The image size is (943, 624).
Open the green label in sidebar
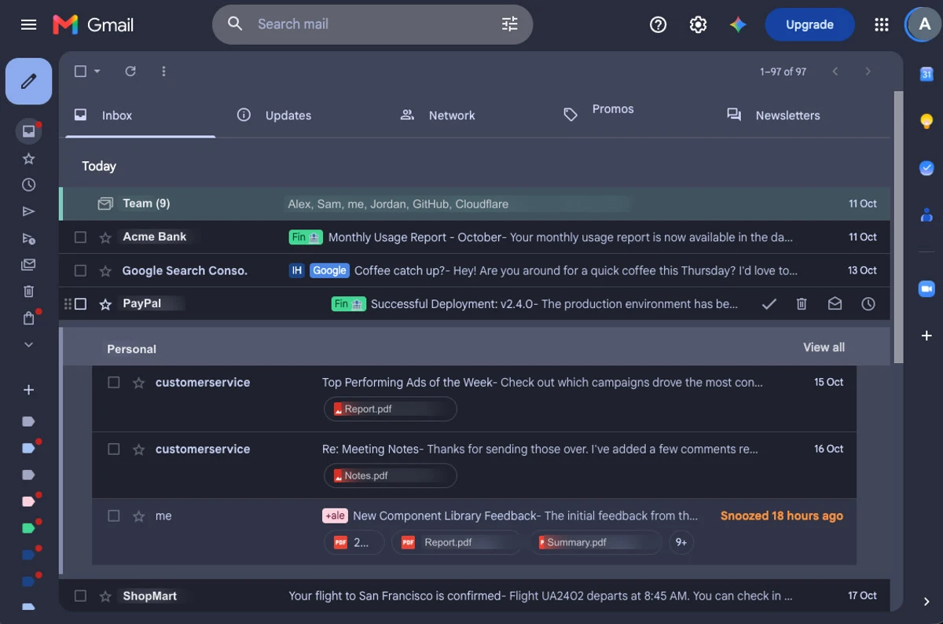29,528
